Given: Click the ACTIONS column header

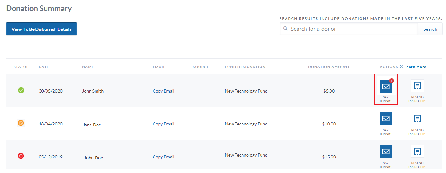Looking at the screenshot, I should point(389,67).
